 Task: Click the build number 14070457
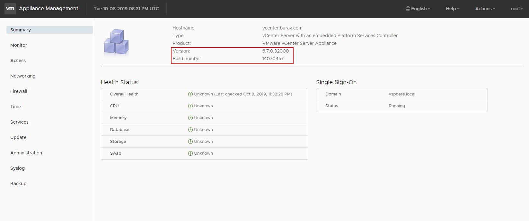273,59
